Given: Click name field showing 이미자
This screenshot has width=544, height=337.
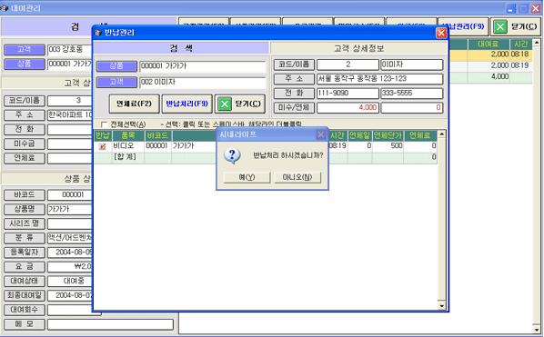Looking at the screenshot, I should tap(412, 64).
